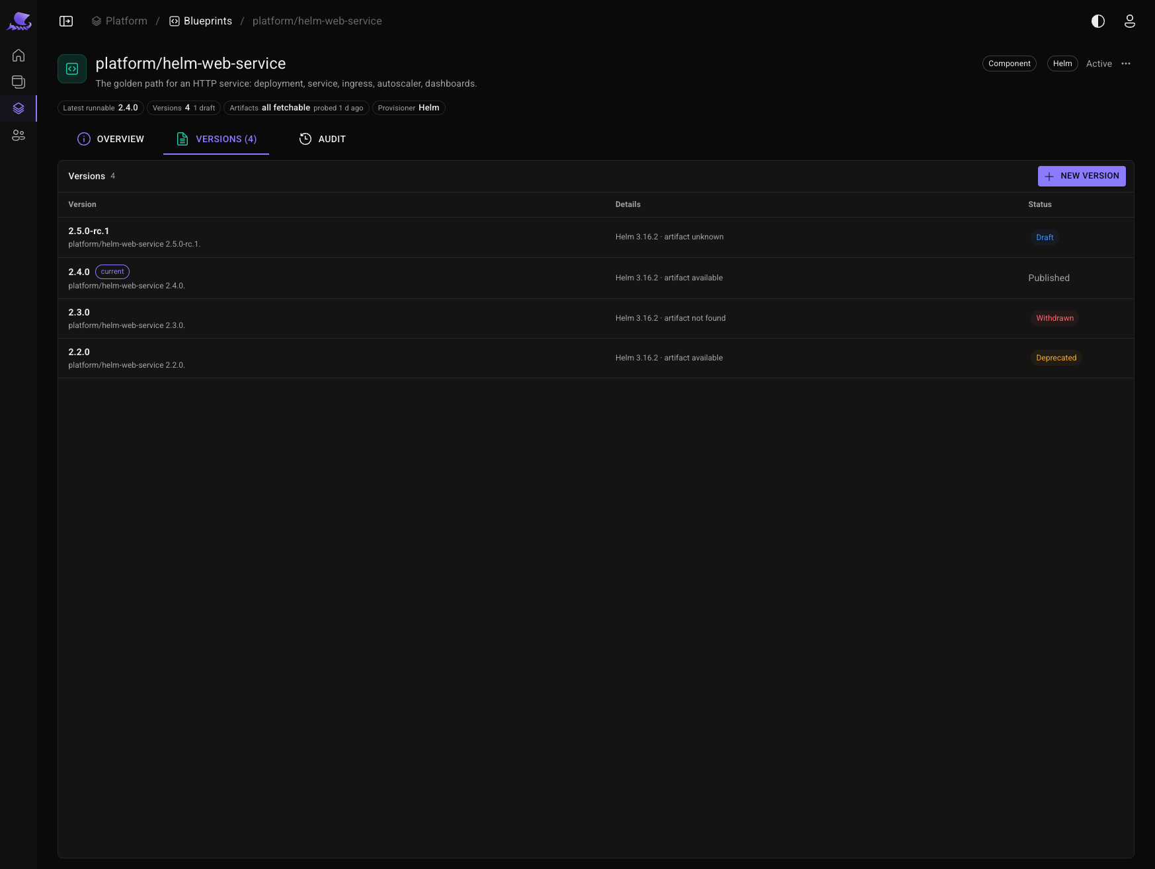Click the New Version button
This screenshot has width=1155, height=869.
click(1082, 176)
